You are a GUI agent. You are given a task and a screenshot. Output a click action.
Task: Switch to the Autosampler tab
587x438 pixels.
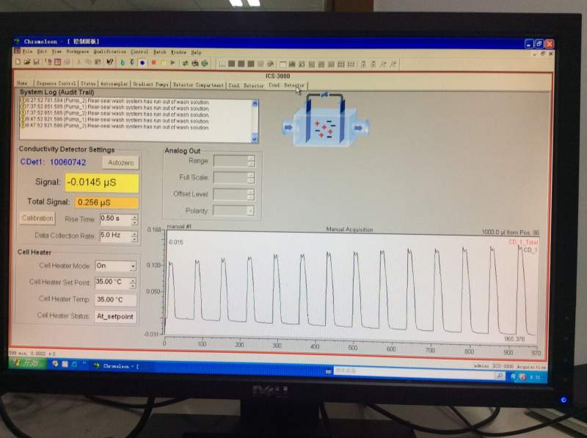tap(114, 84)
